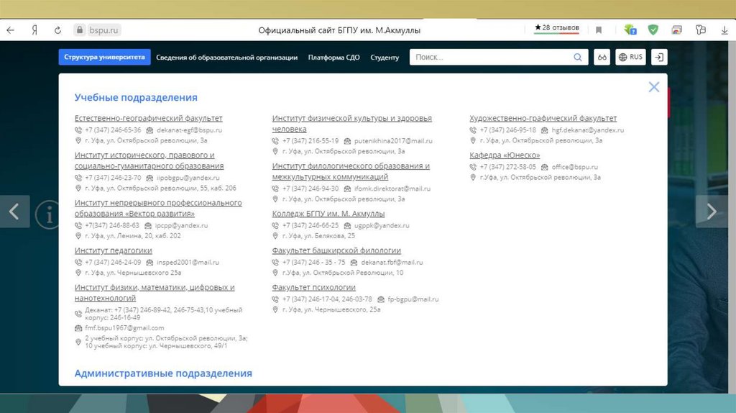Open Колледж БГПУ им. М. Акмуллы link

[328, 214]
